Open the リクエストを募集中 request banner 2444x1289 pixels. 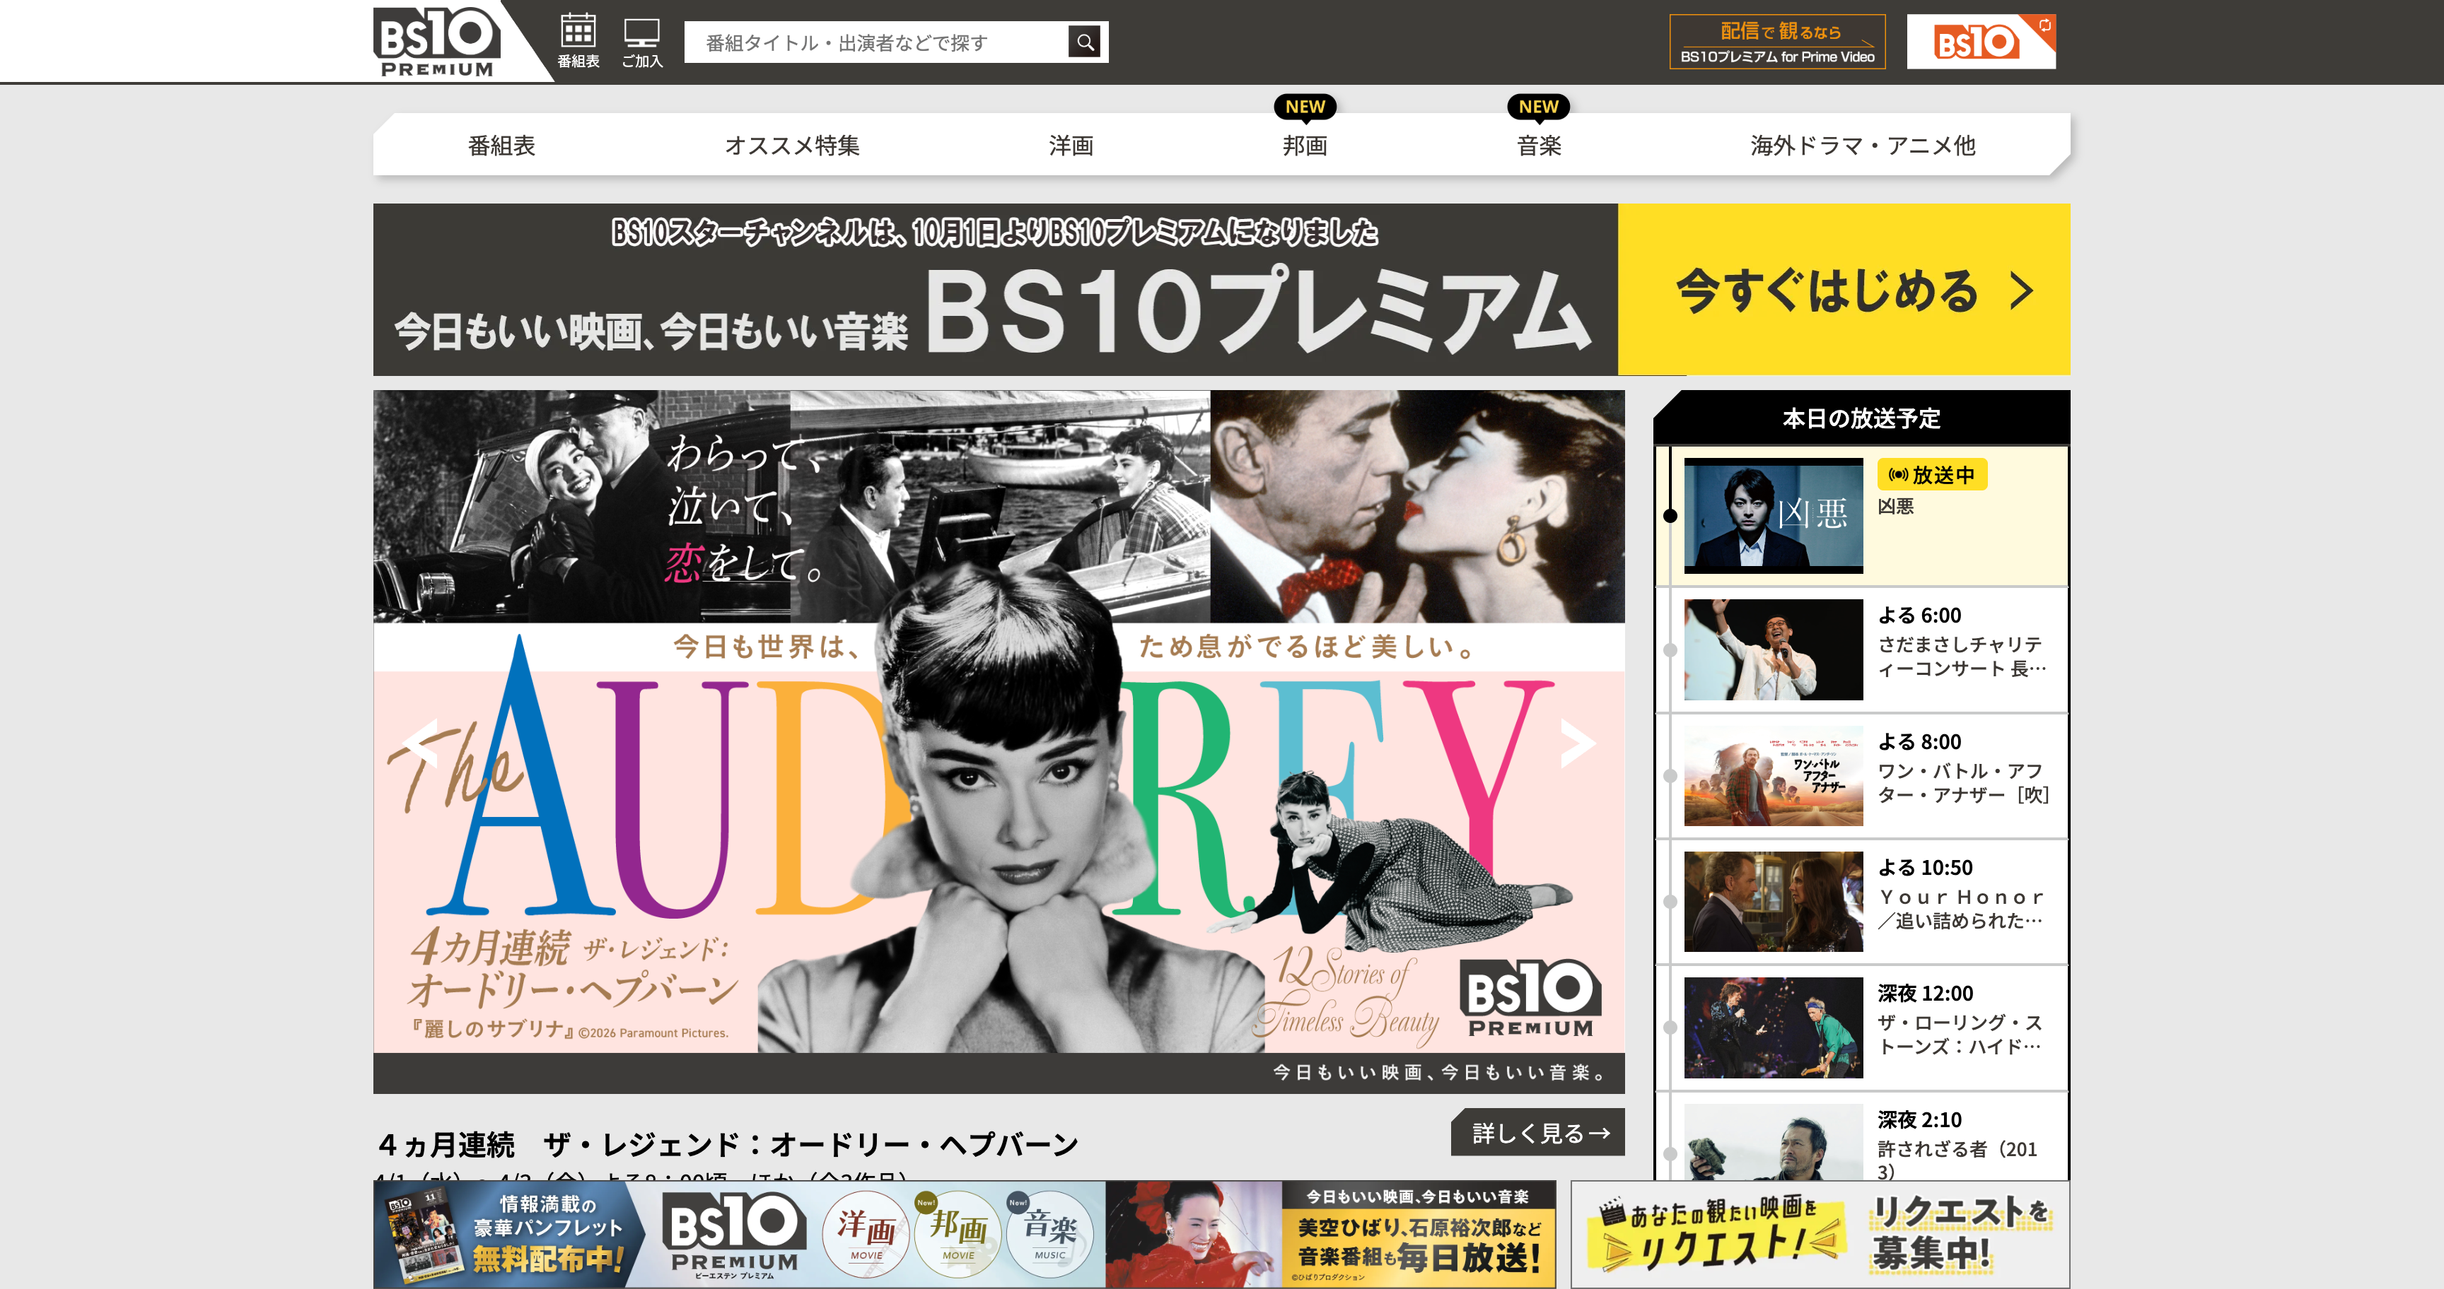1820,1234
